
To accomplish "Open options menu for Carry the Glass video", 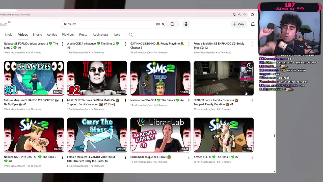I will 125,157.
